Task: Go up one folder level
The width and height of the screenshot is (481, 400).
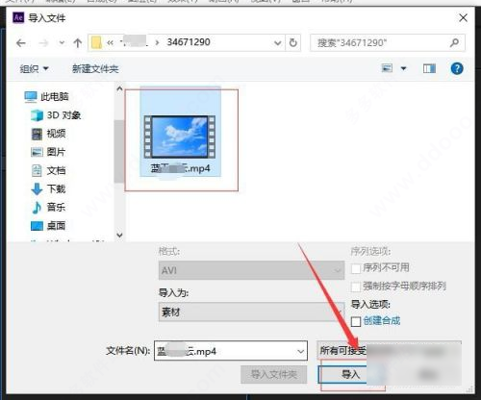Action: point(77,43)
